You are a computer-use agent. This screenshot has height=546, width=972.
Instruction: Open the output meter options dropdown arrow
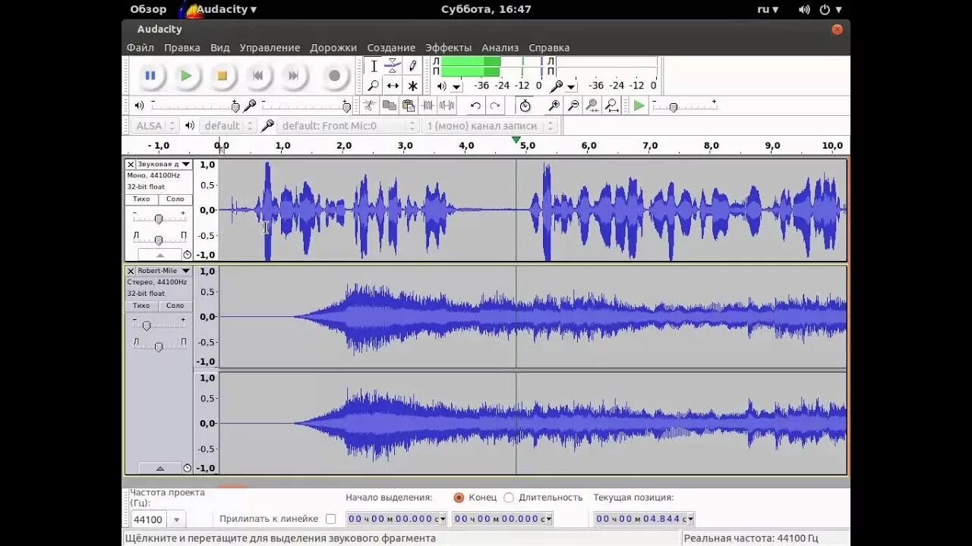pyautogui.click(x=456, y=86)
